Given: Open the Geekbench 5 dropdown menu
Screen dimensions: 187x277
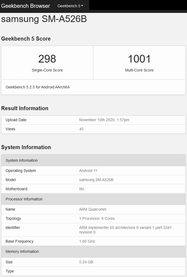Looking at the screenshot, I should pos(70,6).
